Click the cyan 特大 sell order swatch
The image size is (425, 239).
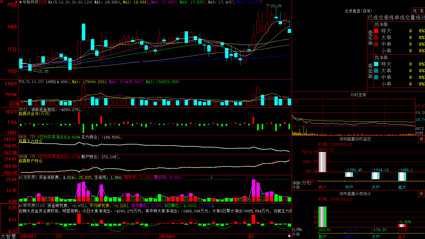[x=376, y=64]
